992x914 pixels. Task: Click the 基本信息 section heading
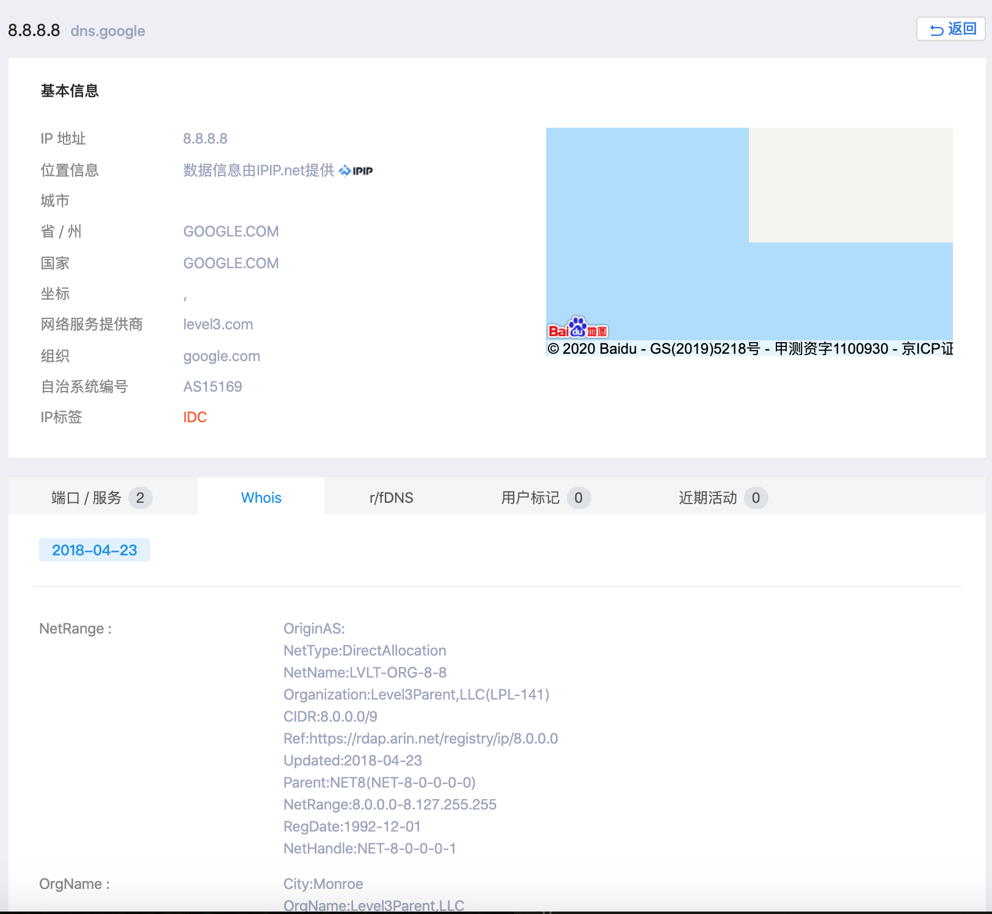[70, 91]
